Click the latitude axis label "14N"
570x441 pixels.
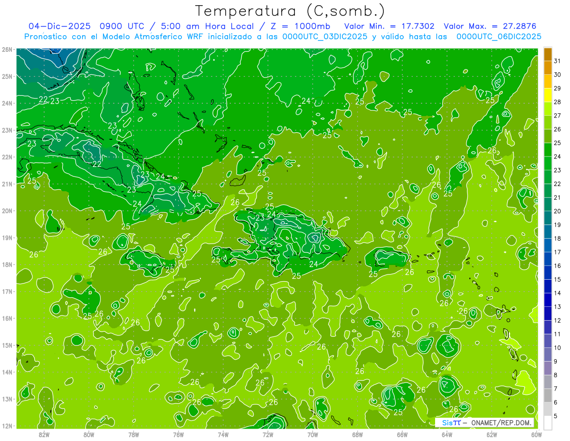click(x=7, y=372)
